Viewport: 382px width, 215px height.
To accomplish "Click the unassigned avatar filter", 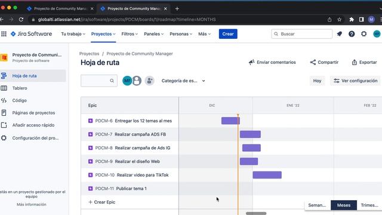I will click(137, 81).
